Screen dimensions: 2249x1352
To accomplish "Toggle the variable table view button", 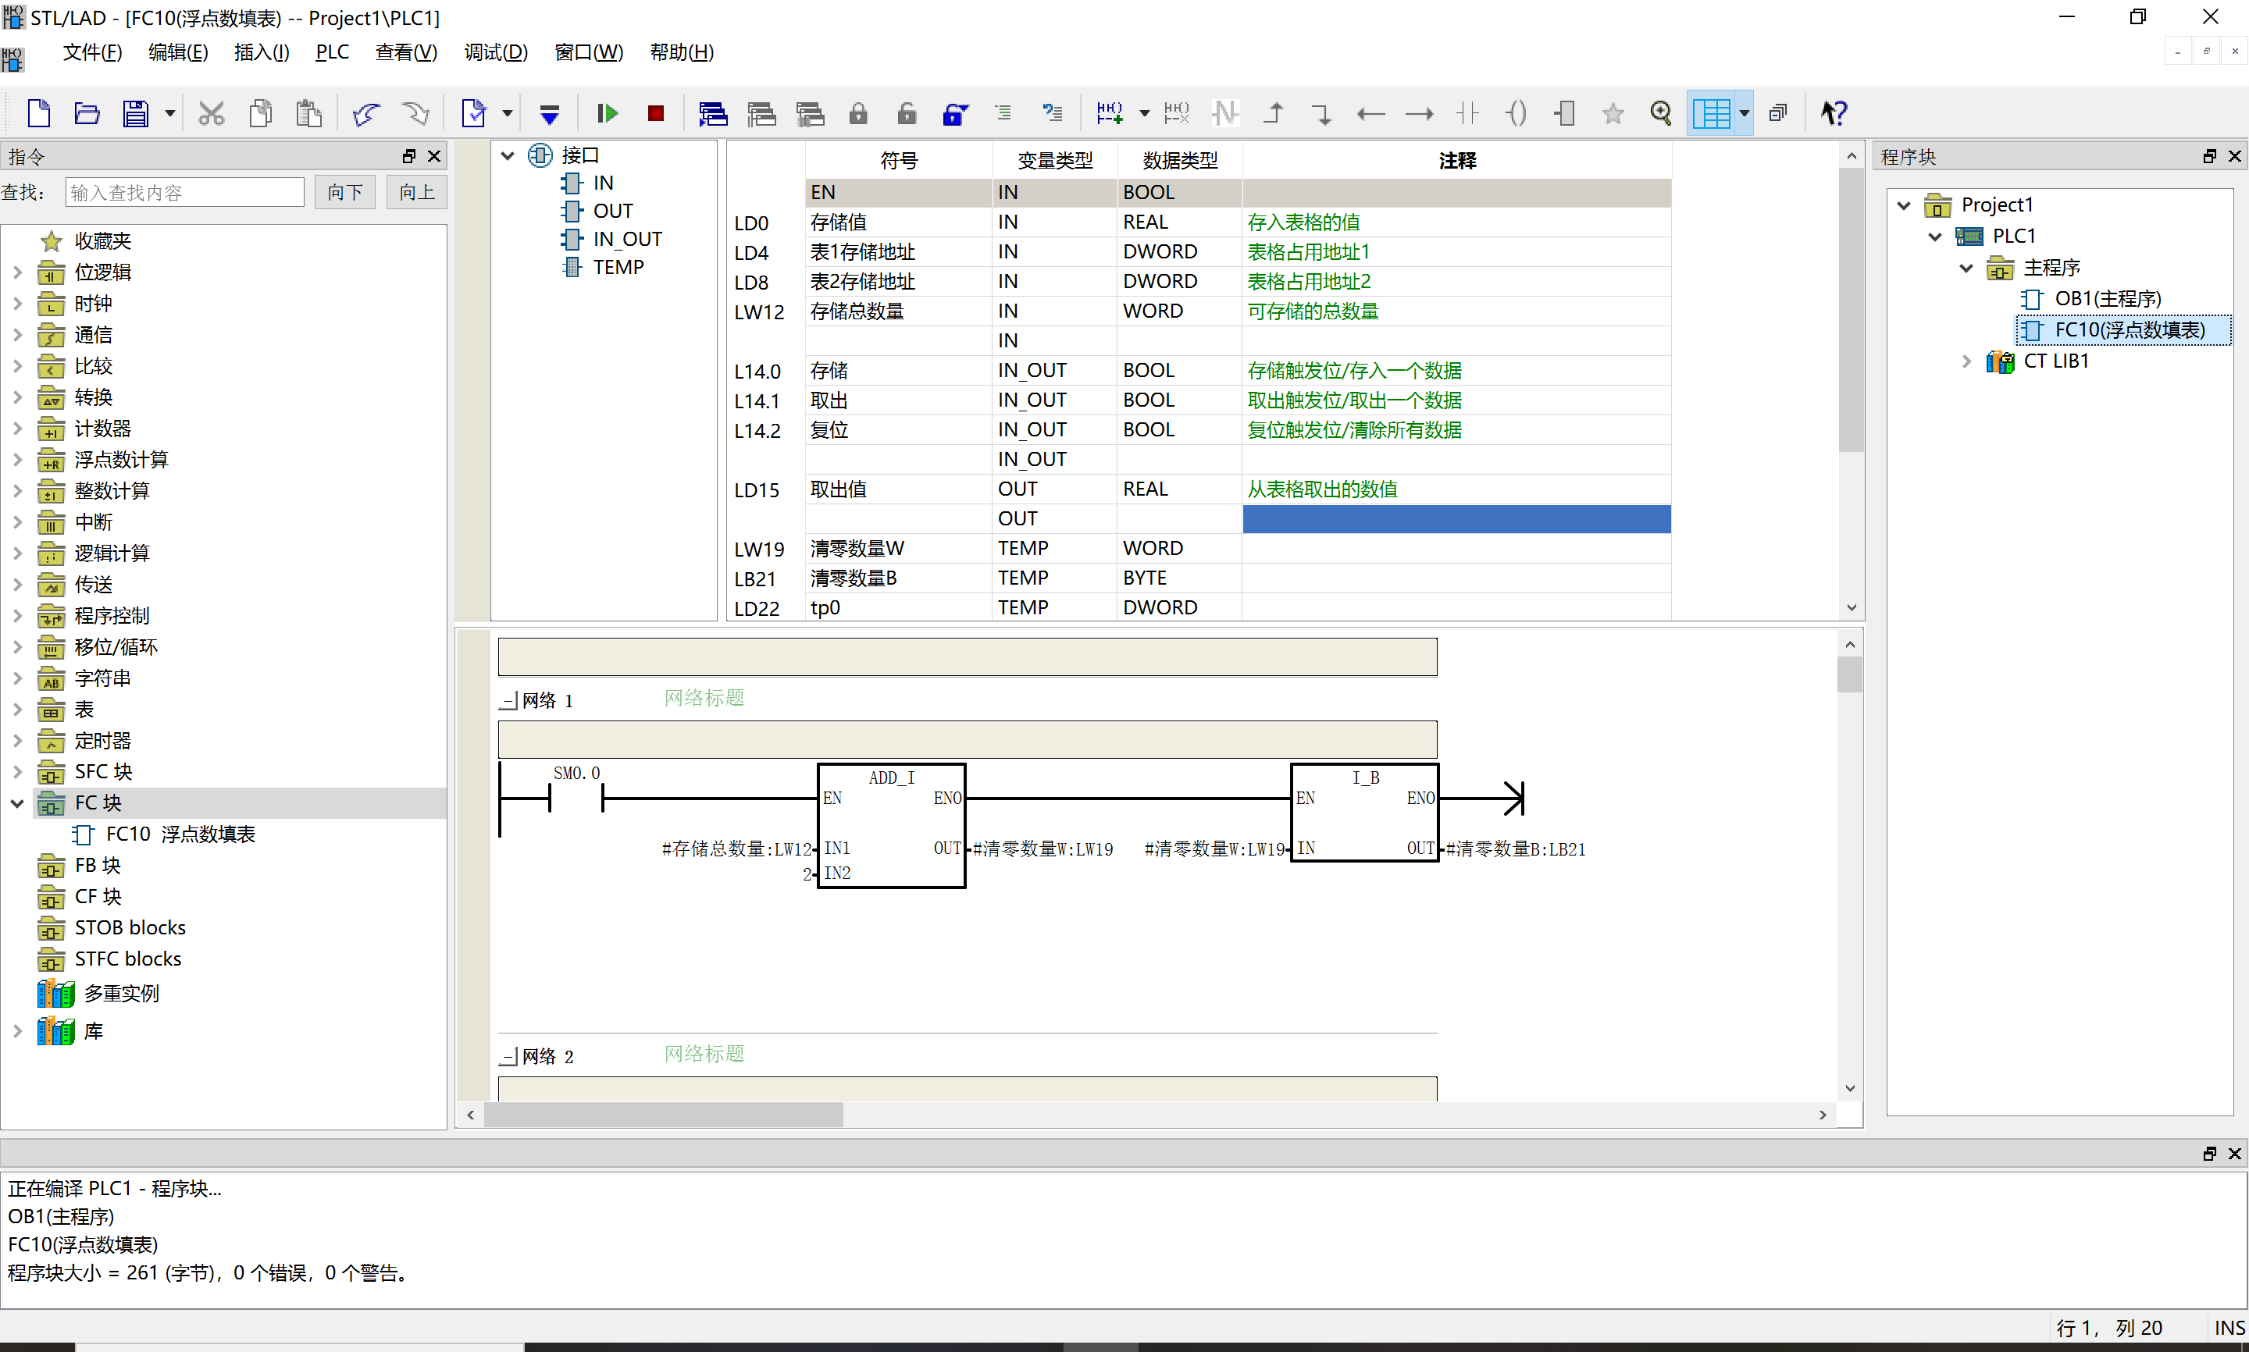I will click(x=1712, y=113).
